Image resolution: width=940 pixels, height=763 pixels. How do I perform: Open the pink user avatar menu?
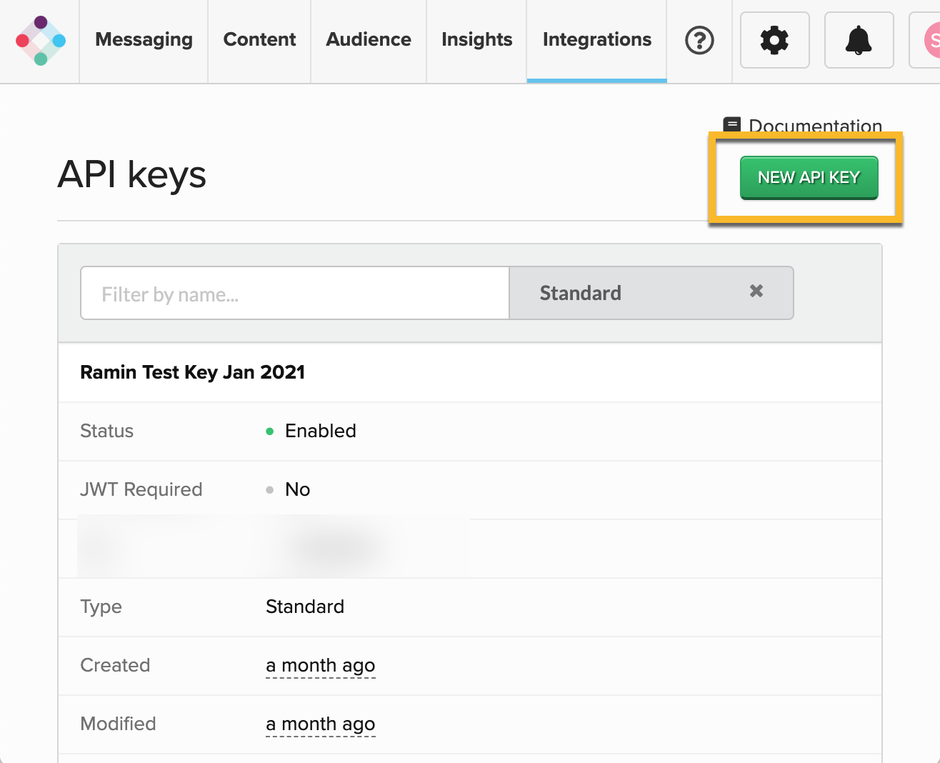pos(930,41)
